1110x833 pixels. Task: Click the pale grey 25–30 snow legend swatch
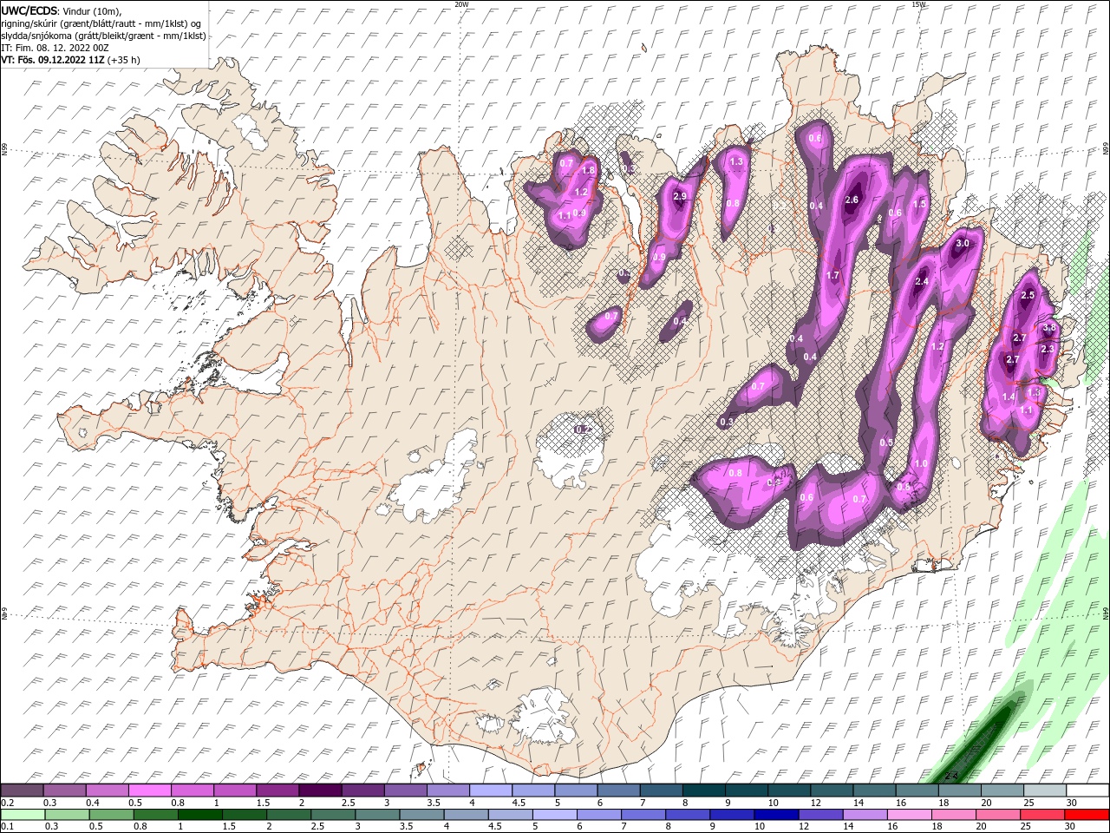point(1046,790)
